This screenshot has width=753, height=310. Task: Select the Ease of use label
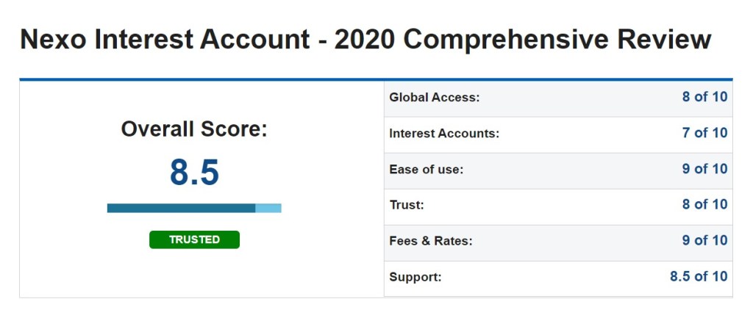point(426,170)
